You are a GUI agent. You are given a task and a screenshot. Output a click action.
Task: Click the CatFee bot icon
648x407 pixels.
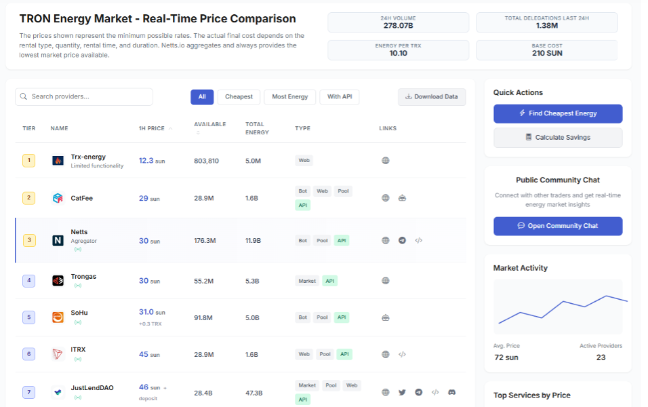point(402,198)
